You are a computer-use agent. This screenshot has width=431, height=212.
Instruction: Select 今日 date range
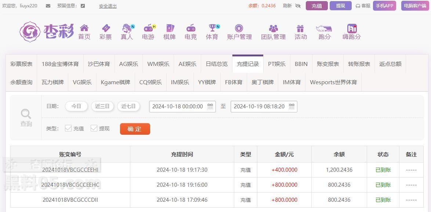tap(76, 107)
